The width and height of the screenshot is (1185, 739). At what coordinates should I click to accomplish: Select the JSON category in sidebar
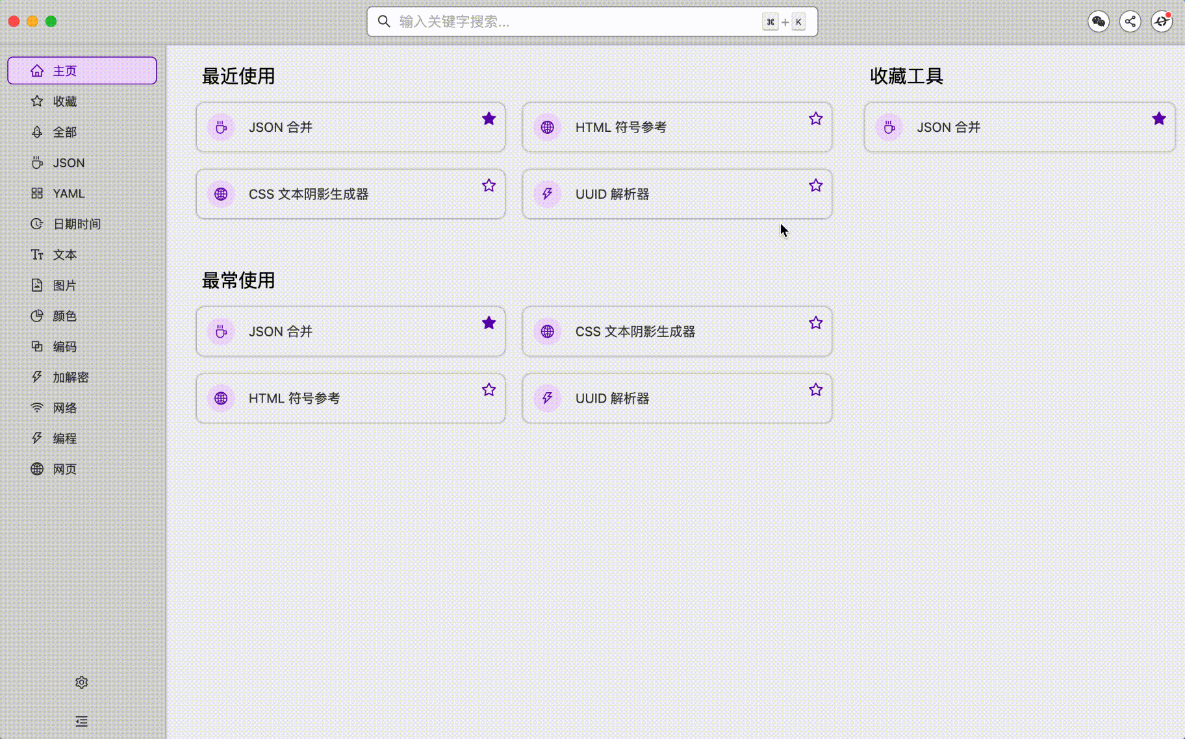[82, 162]
